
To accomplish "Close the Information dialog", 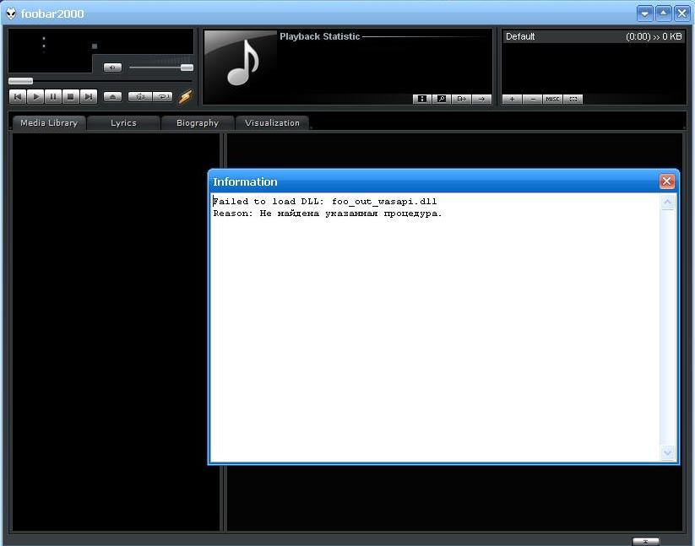I will click(666, 181).
